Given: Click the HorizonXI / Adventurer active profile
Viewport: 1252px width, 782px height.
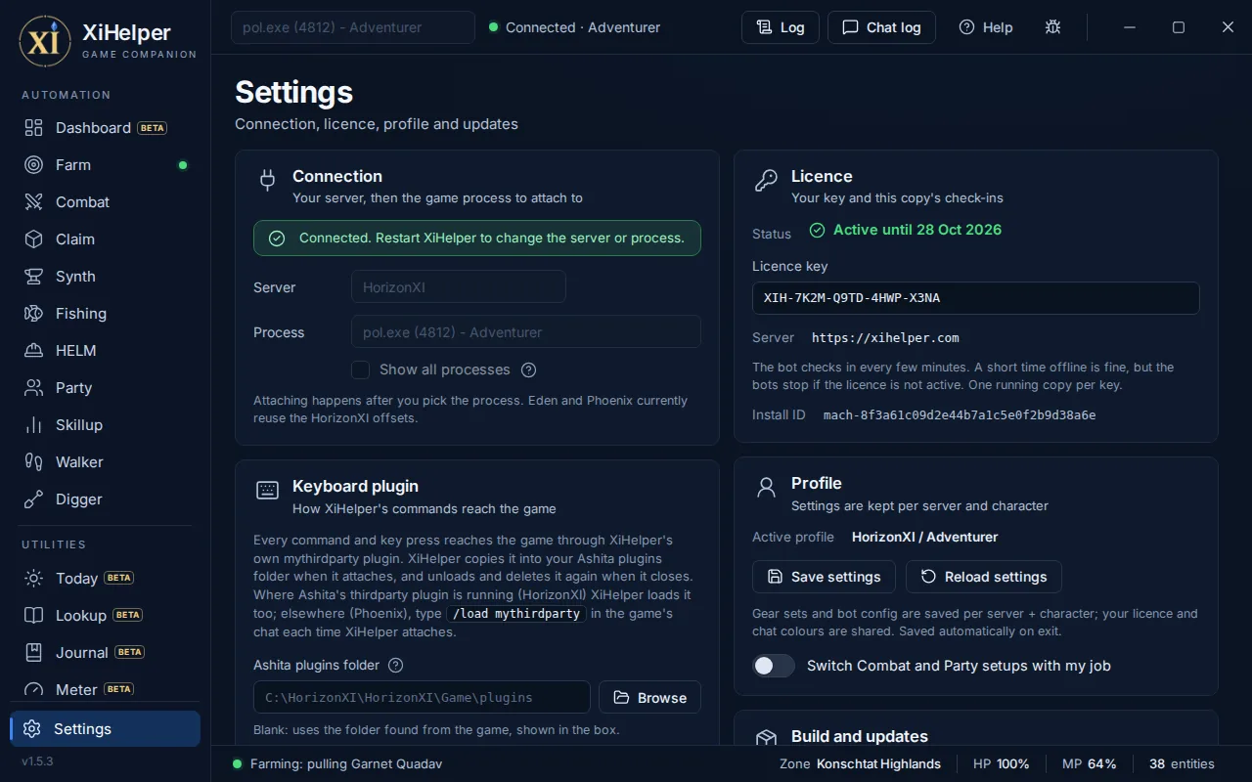Looking at the screenshot, I should point(925,537).
